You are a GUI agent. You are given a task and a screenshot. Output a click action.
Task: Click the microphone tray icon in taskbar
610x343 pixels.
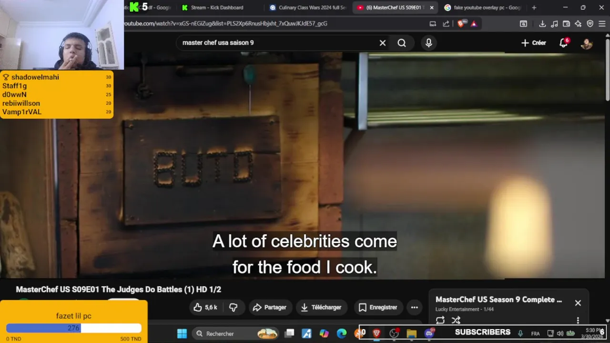520,333
